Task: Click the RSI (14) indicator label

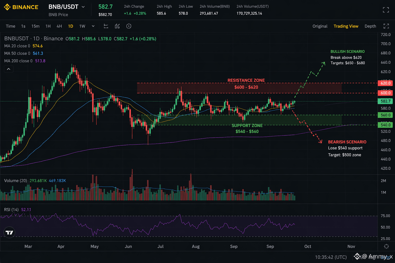Action: (x=11, y=210)
